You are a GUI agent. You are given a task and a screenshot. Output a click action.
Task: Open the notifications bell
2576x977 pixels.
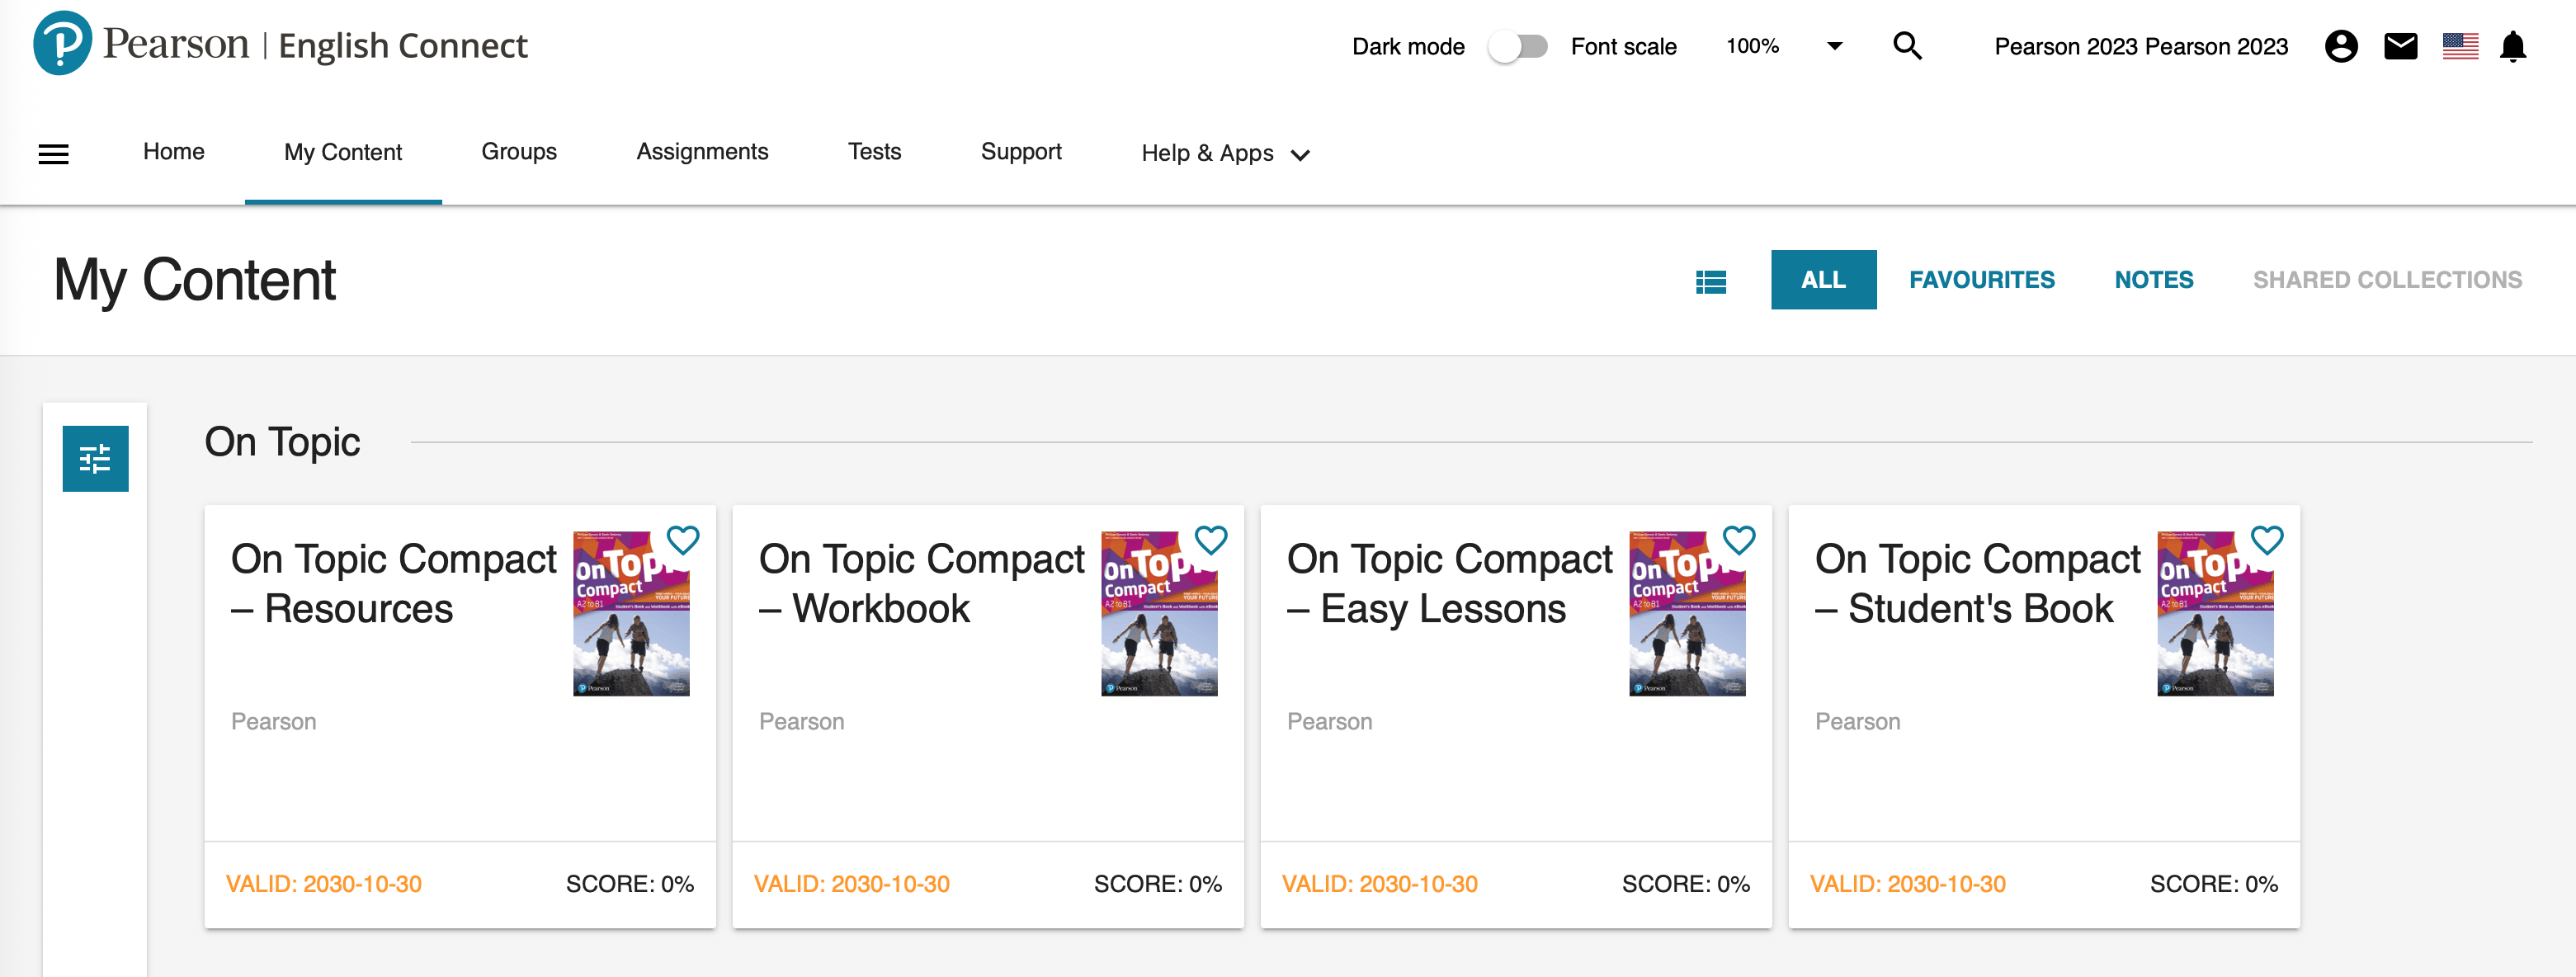[x=2513, y=46]
